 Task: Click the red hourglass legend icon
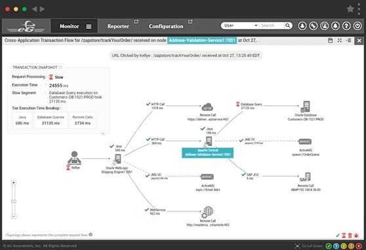[344, 236]
